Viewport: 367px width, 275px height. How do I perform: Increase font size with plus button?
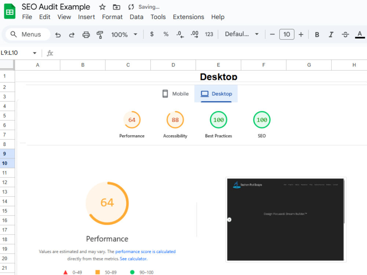(x=301, y=34)
